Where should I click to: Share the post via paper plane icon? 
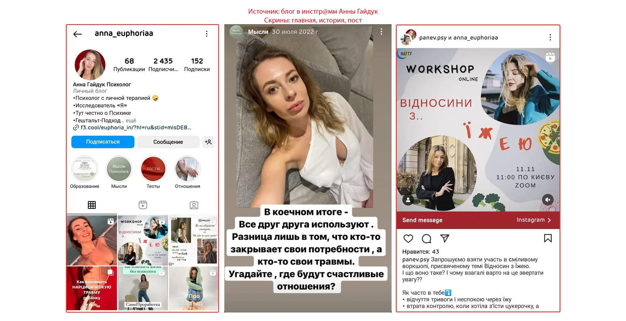point(445,238)
